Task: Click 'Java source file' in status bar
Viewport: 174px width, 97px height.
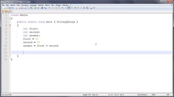Action: [7, 95]
